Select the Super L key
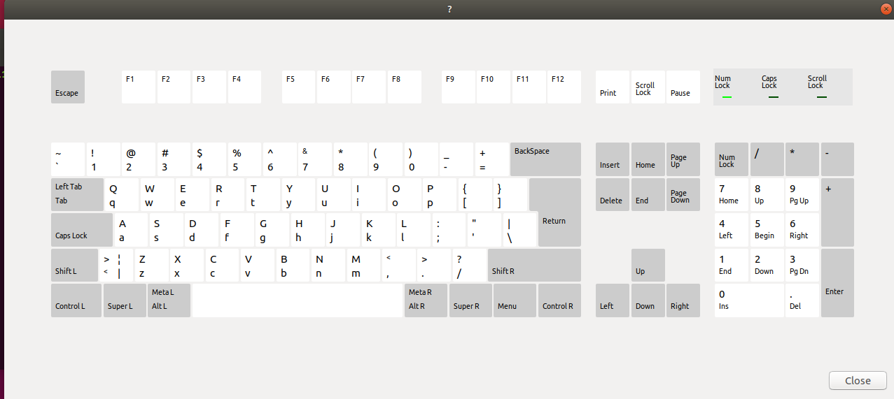This screenshot has width=894, height=399. coord(125,300)
